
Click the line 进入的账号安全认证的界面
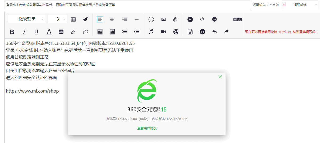31,78
